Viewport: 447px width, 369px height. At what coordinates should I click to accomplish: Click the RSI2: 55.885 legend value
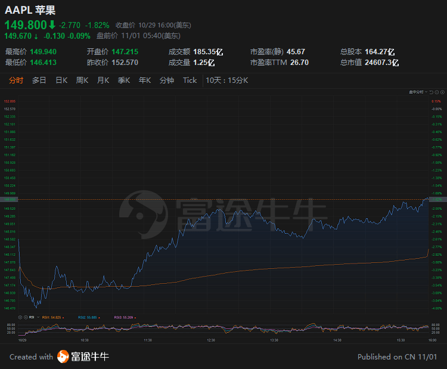click(88, 317)
